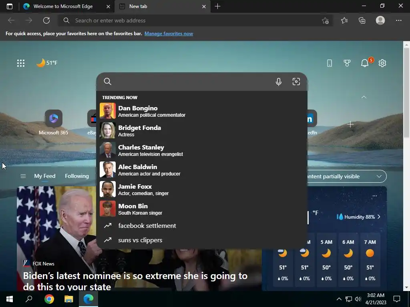This screenshot has width=410, height=307.
Task: Open the app launcher grid icon
Action: tap(21, 63)
